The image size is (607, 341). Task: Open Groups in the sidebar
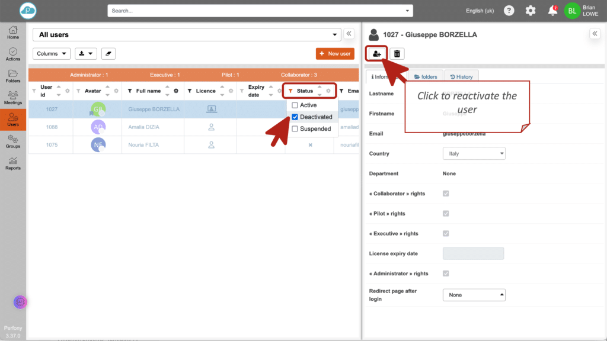(13, 141)
